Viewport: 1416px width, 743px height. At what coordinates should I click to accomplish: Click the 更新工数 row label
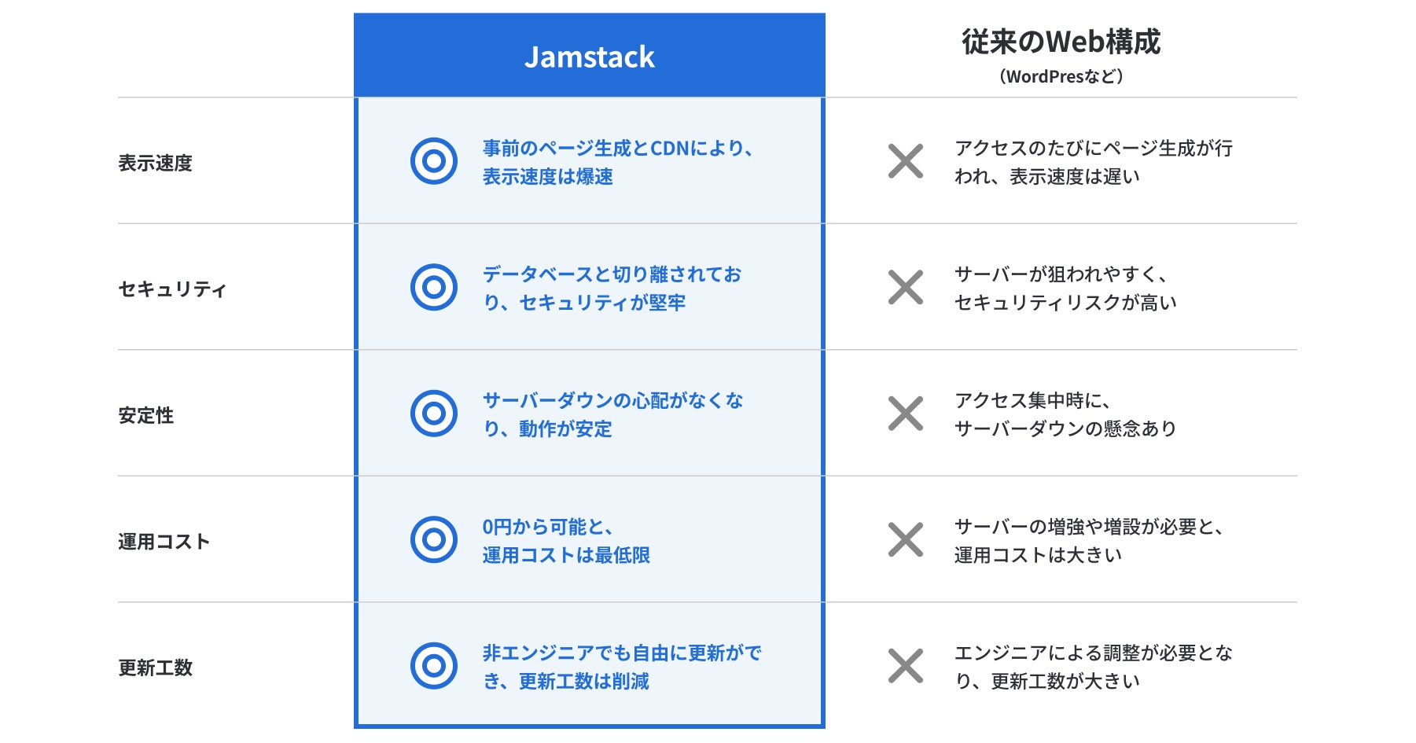155,668
